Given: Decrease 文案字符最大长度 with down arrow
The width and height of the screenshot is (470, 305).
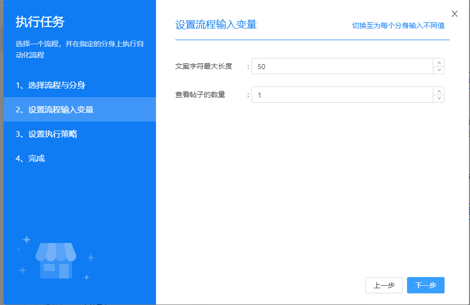Looking at the screenshot, I should [x=439, y=70].
